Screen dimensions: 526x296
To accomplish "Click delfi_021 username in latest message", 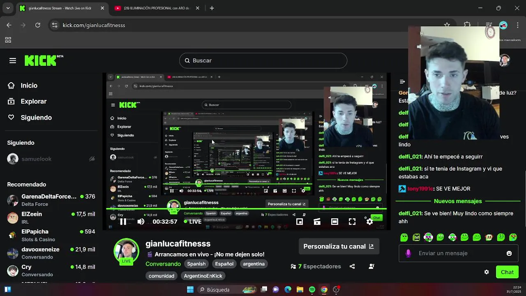I will (410, 213).
